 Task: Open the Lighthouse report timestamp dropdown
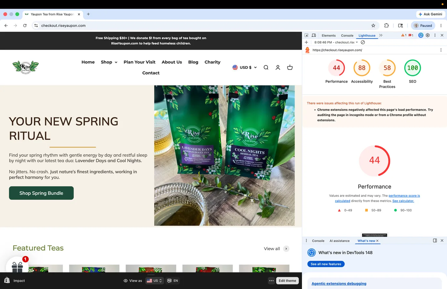tap(336, 42)
